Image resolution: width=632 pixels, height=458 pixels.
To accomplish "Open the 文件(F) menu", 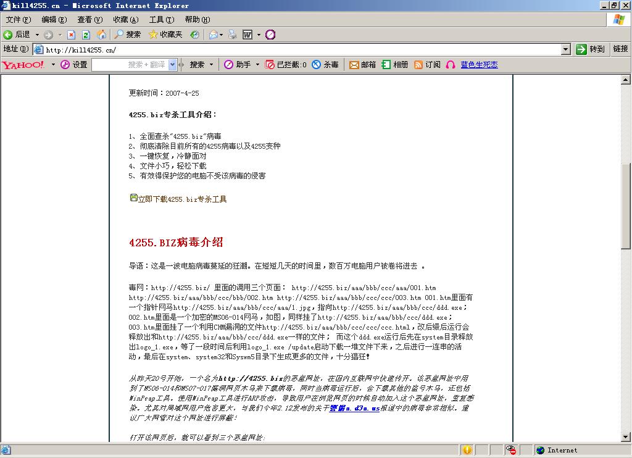I will pos(19,20).
